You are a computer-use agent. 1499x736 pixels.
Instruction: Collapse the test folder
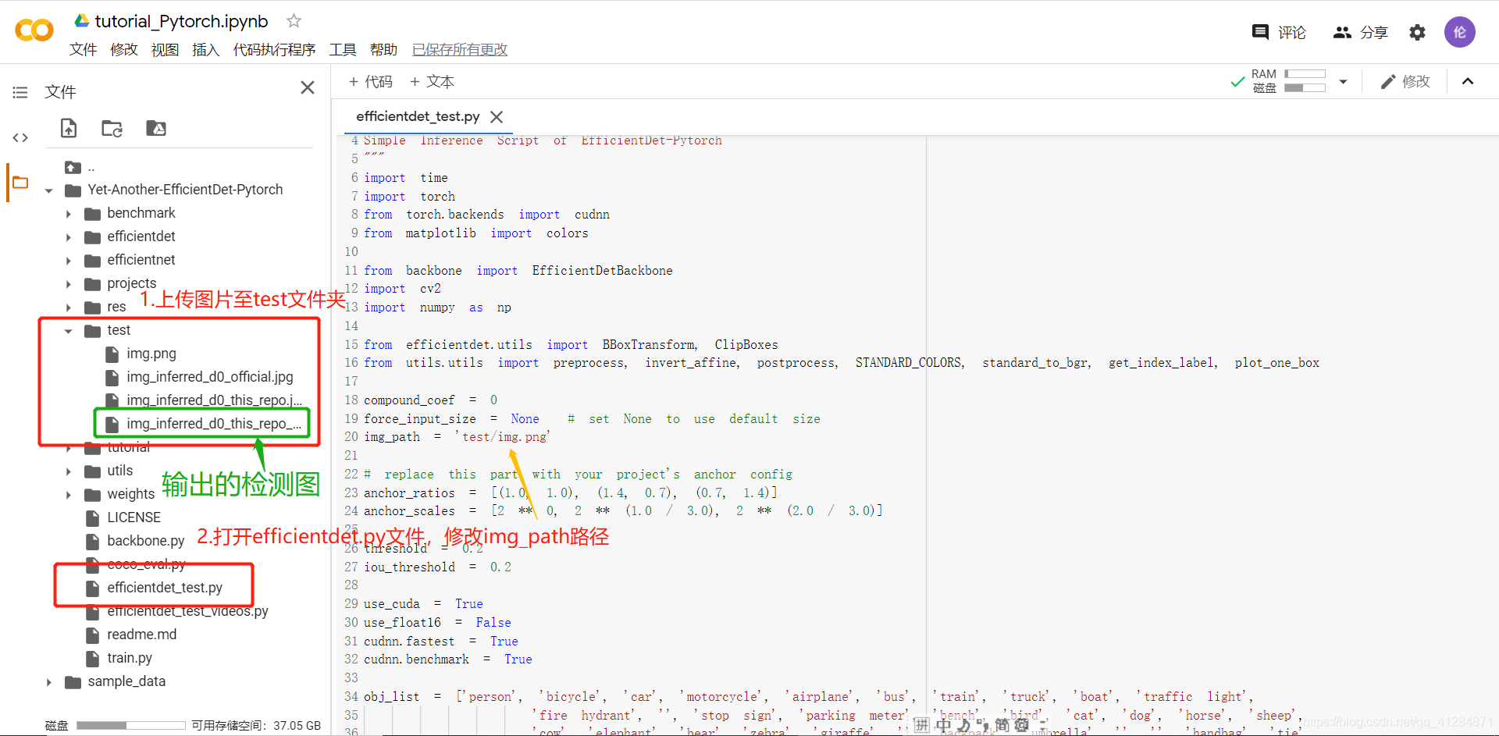[x=68, y=331]
